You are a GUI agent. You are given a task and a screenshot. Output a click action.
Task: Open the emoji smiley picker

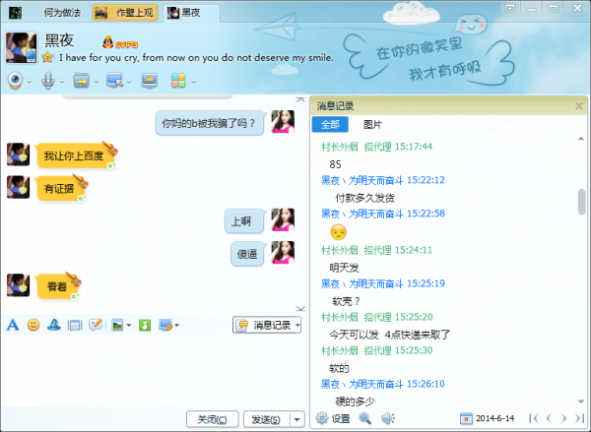[33, 325]
